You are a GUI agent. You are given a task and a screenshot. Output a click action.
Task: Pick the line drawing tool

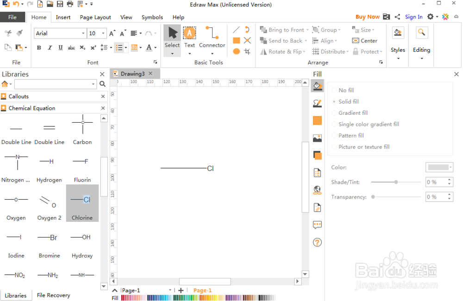(x=236, y=30)
